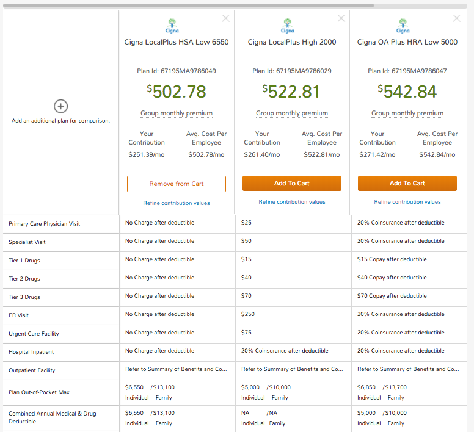Click Plan Id 67195MA9786029
The width and height of the screenshot is (474, 432).
[x=292, y=71]
